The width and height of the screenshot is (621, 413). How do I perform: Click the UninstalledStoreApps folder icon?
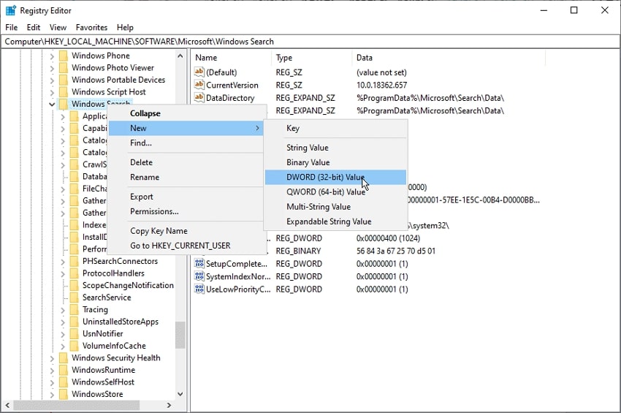pos(74,322)
